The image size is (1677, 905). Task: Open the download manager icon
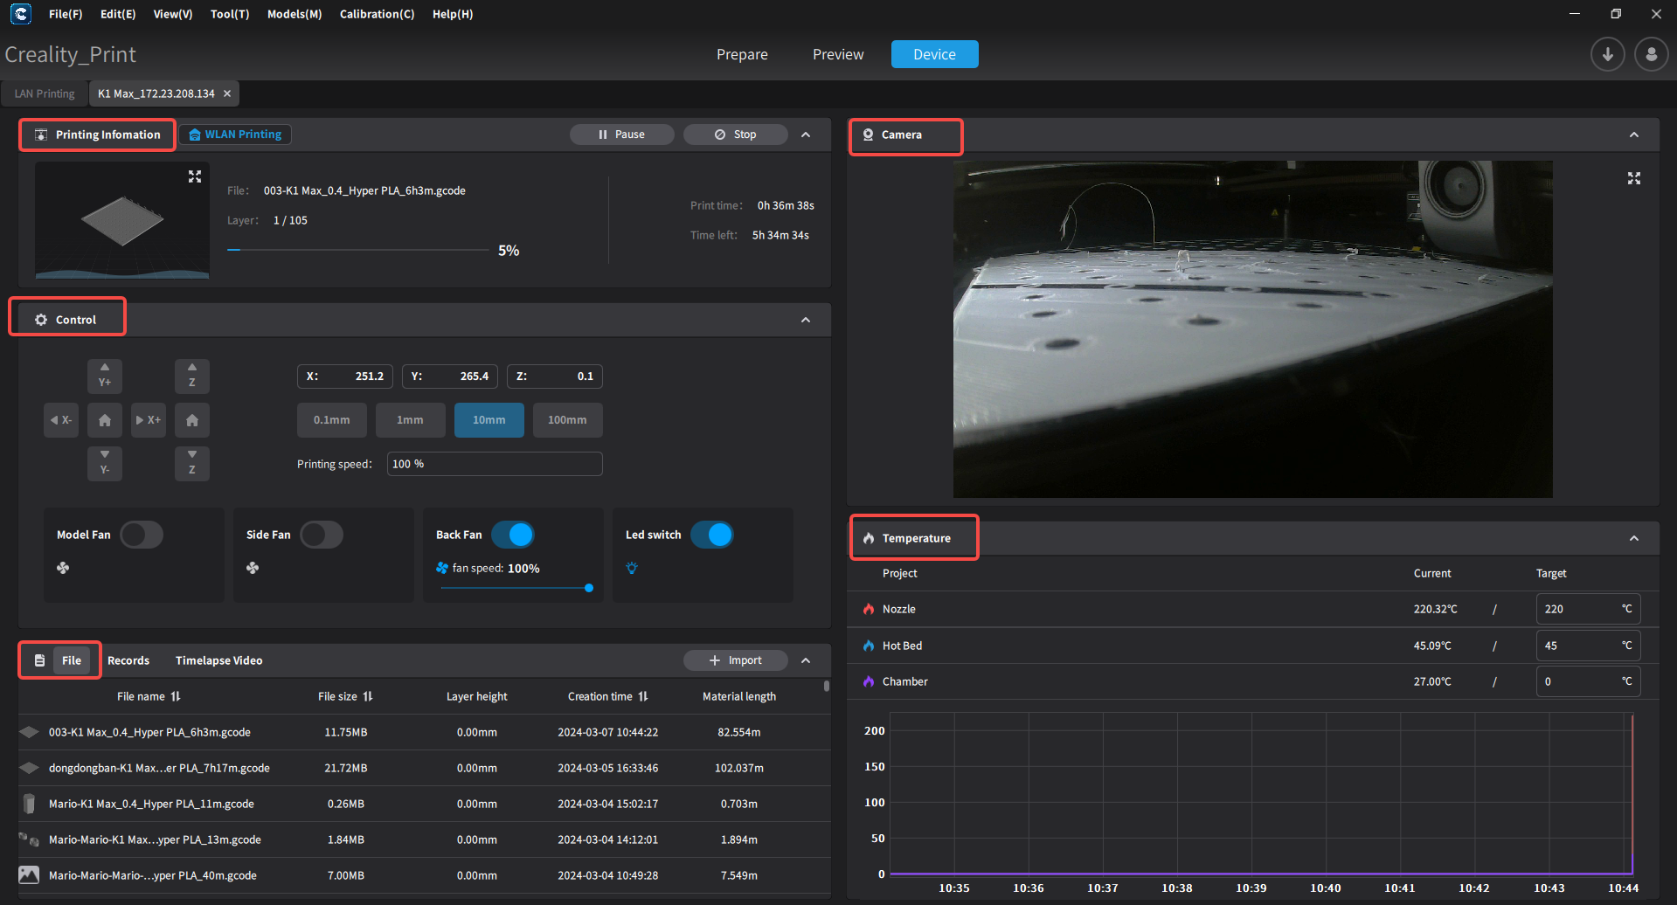(x=1607, y=54)
